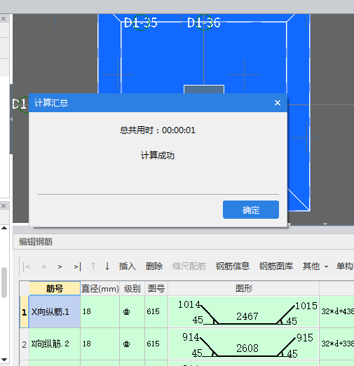The image size is (354, 366).
Task: Open 钢筋图库
Action: point(276,266)
